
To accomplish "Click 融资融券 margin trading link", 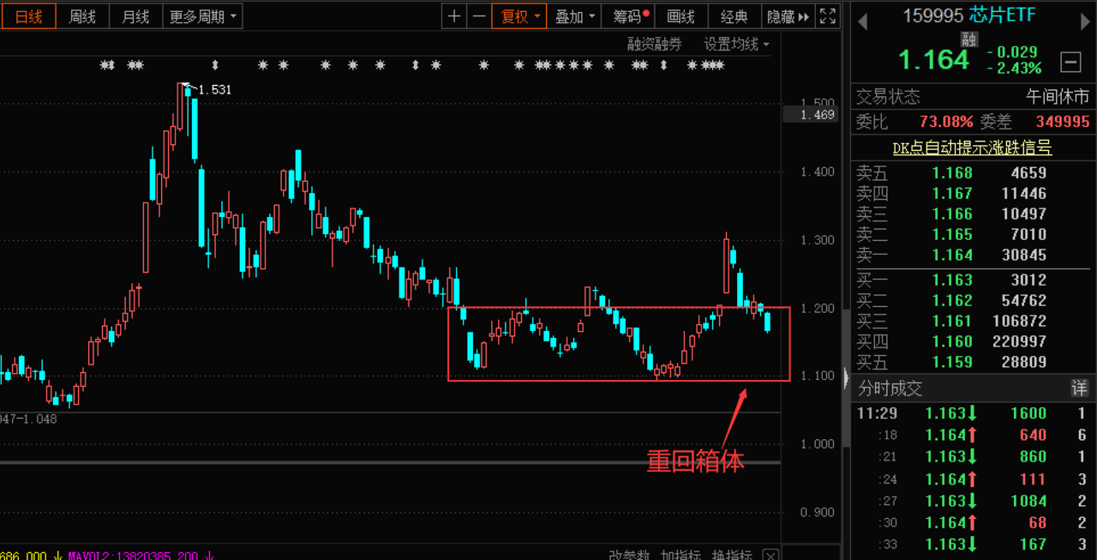I will coord(655,45).
